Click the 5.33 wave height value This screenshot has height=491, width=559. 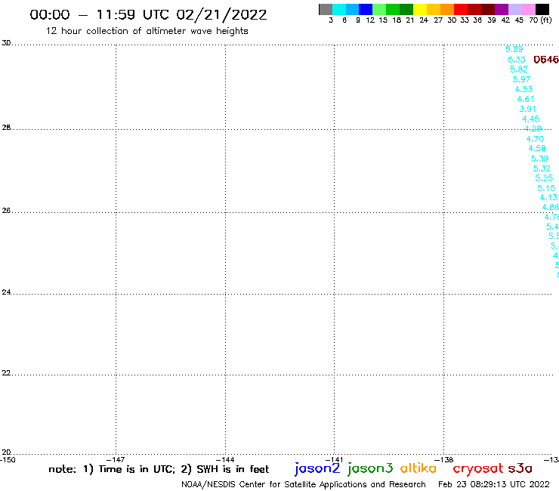[x=517, y=60]
